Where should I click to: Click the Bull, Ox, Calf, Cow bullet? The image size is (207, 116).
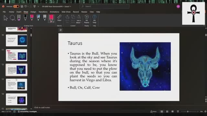pyautogui.click(x=85, y=87)
